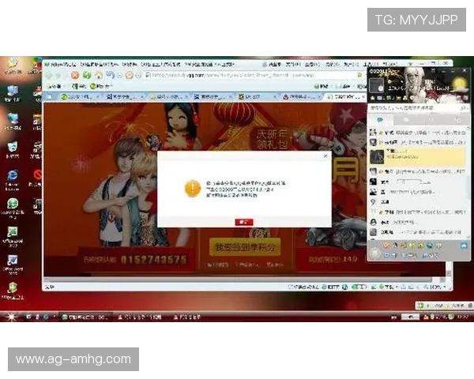The height and width of the screenshot is (379, 474).
Task: Click the blue cloud icon in the QQ bottom bar
Action: point(464,246)
